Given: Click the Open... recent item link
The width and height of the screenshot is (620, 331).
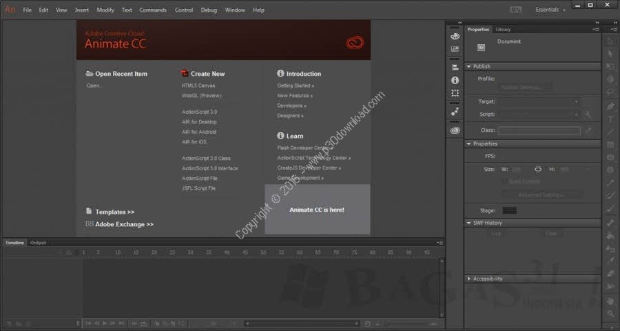Looking at the screenshot, I should (94, 86).
